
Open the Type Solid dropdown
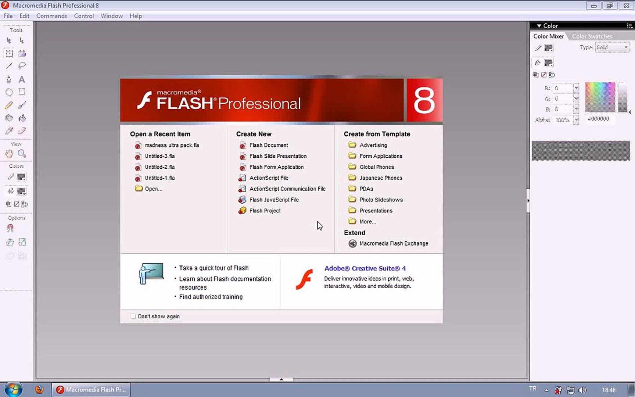612,47
